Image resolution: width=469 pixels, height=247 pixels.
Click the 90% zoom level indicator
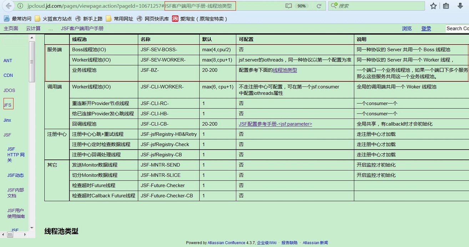[302, 6]
